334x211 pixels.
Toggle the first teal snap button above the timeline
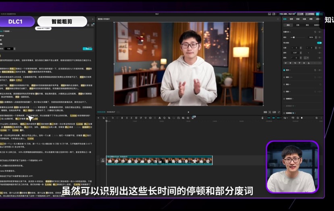[x=269, y=118]
